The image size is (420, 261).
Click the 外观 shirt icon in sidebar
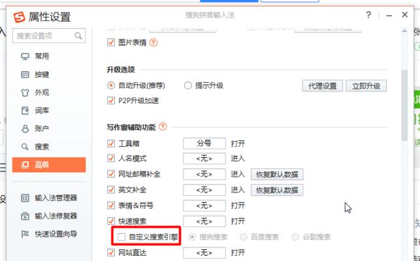(x=25, y=93)
